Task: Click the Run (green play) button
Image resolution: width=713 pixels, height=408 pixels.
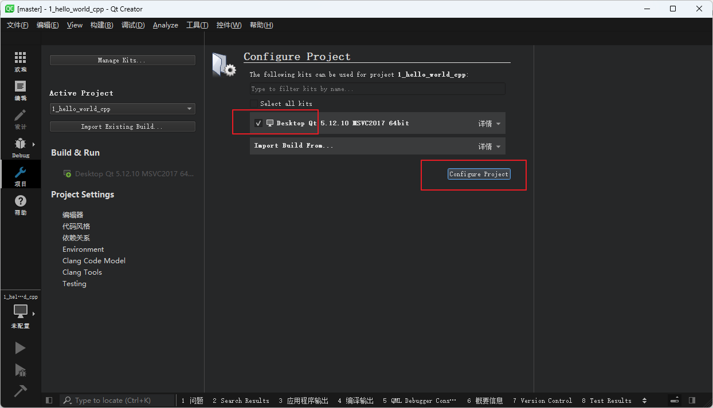Action: click(20, 347)
